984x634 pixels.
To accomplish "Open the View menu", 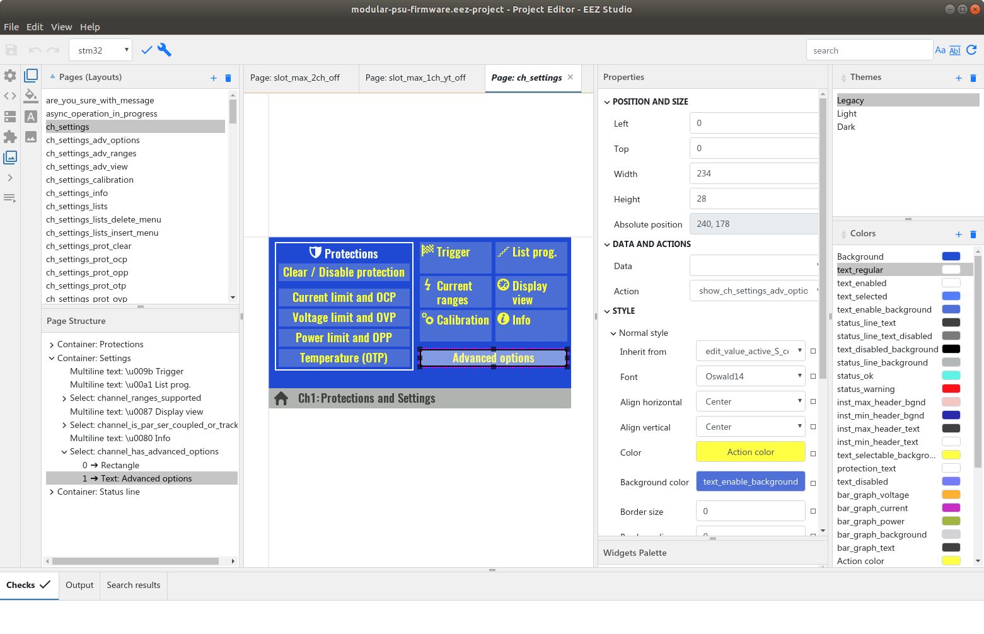I will point(61,26).
